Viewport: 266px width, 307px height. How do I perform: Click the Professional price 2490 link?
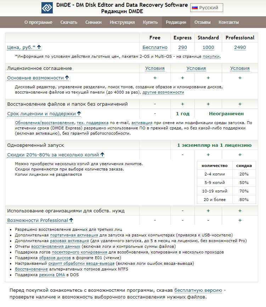pyautogui.click(x=240, y=48)
